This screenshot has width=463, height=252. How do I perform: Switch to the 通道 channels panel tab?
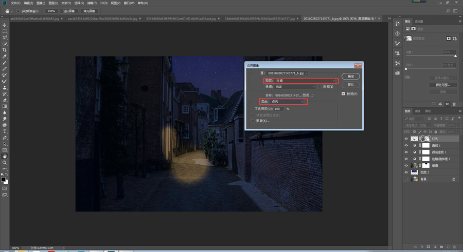coord(418,111)
